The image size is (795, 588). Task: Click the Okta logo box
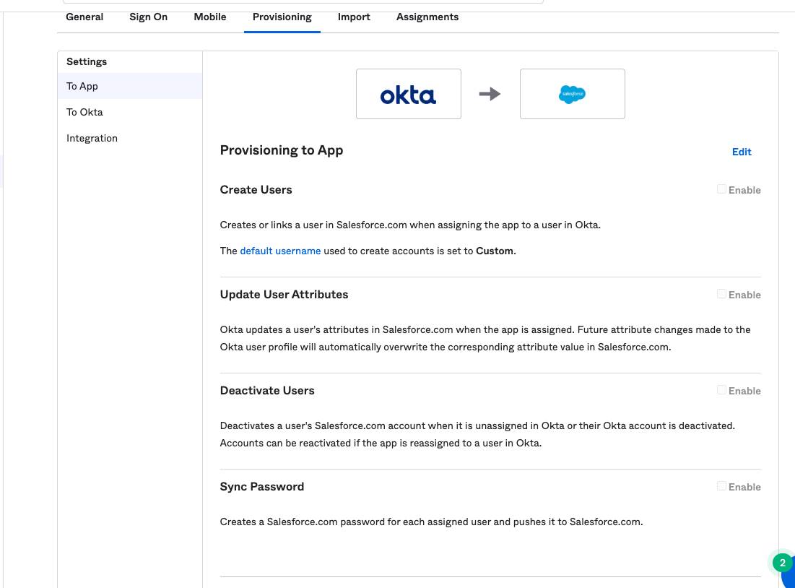[x=409, y=94]
